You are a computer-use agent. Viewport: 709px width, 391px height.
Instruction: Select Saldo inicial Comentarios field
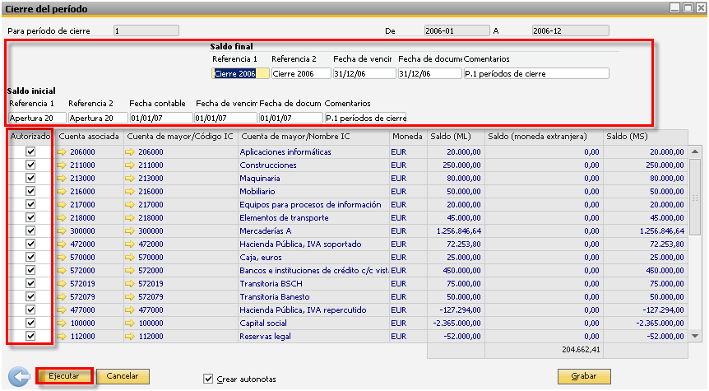tap(365, 118)
